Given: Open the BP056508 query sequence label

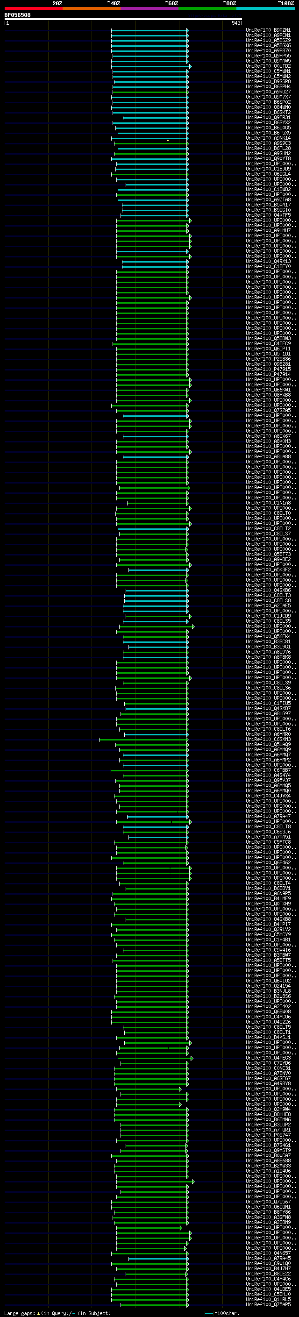Looking at the screenshot, I should 17,15.
